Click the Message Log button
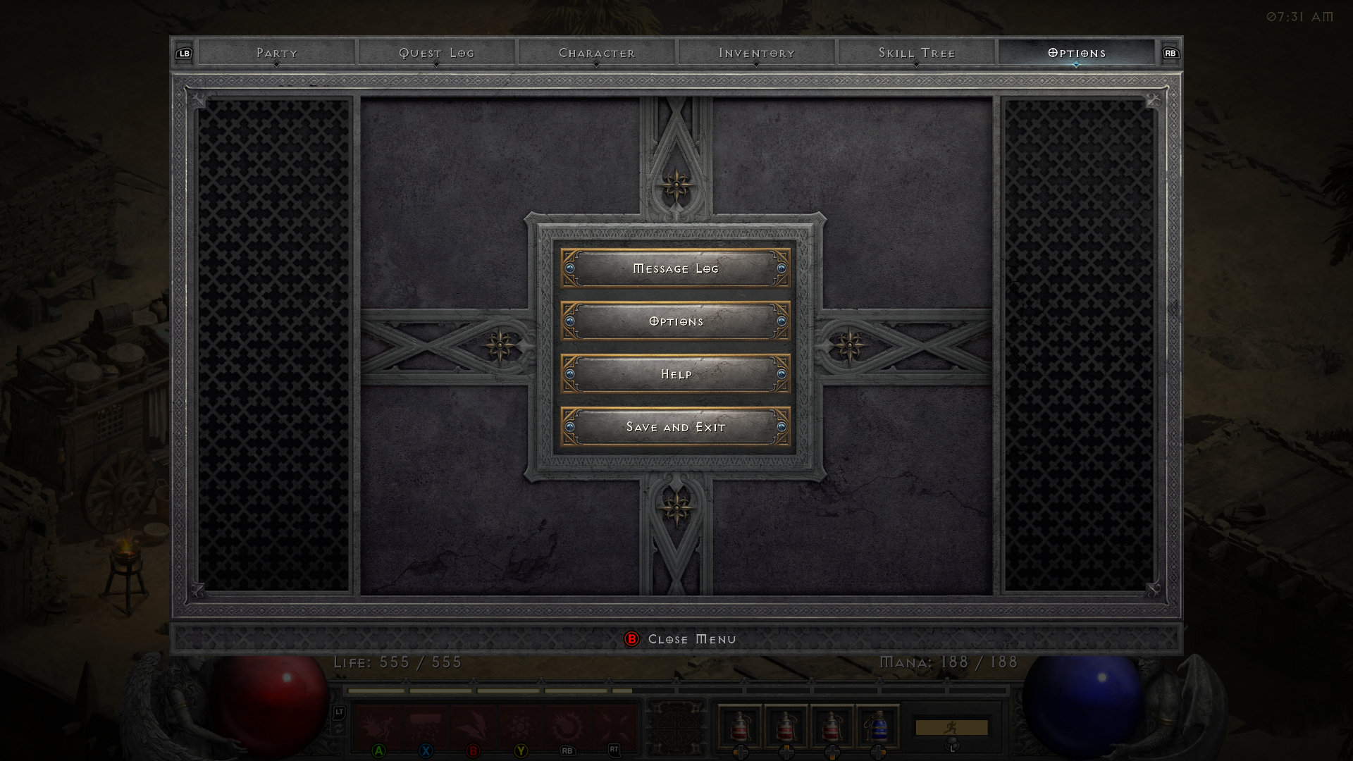 point(674,268)
